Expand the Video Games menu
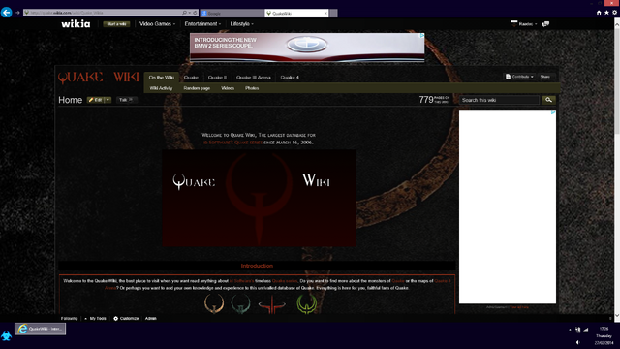The height and width of the screenshot is (349, 620). click(x=157, y=23)
